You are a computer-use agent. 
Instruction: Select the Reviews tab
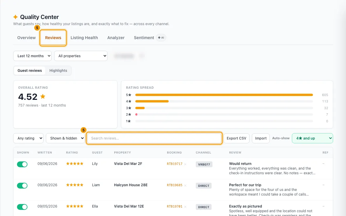[53, 38]
